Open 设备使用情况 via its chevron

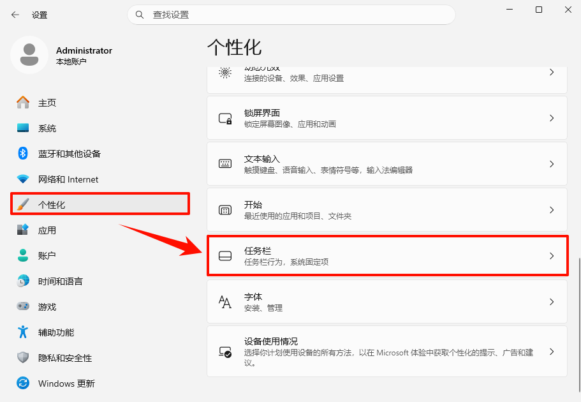[x=552, y=352]
